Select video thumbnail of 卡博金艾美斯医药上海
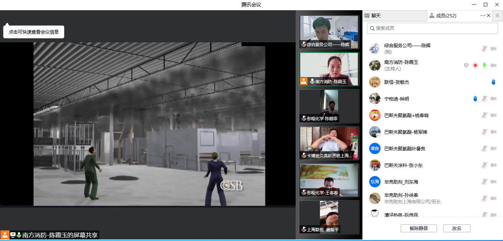Image resolution: width=503 pixels, height=241 pixels. point(329,143)
